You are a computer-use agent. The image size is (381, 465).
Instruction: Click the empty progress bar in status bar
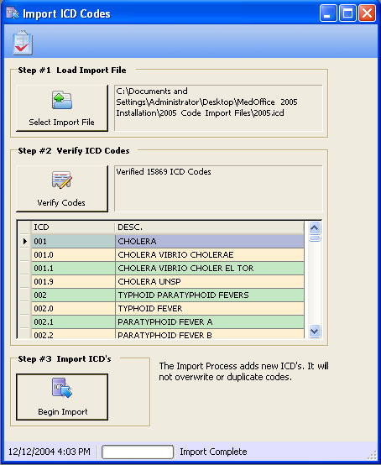138,452
